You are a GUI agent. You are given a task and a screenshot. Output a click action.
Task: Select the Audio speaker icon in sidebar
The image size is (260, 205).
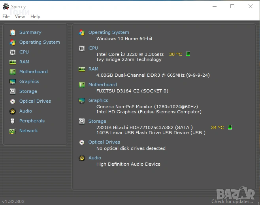pos(13,111)
